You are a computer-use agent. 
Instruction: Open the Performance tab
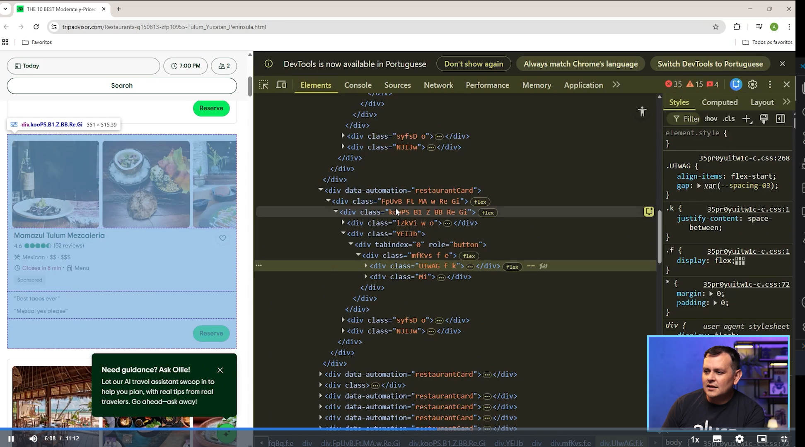pyautogui.click(x=487, y=85)
